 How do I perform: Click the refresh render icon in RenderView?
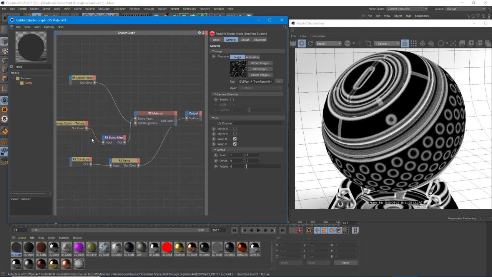point(310,43)
